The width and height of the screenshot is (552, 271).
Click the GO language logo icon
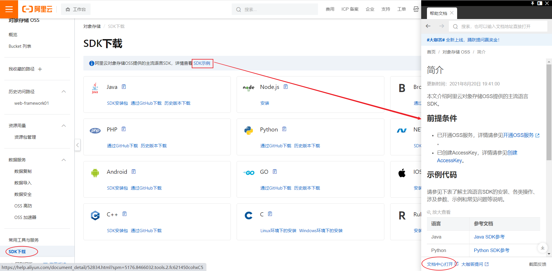tap(248, 173)
